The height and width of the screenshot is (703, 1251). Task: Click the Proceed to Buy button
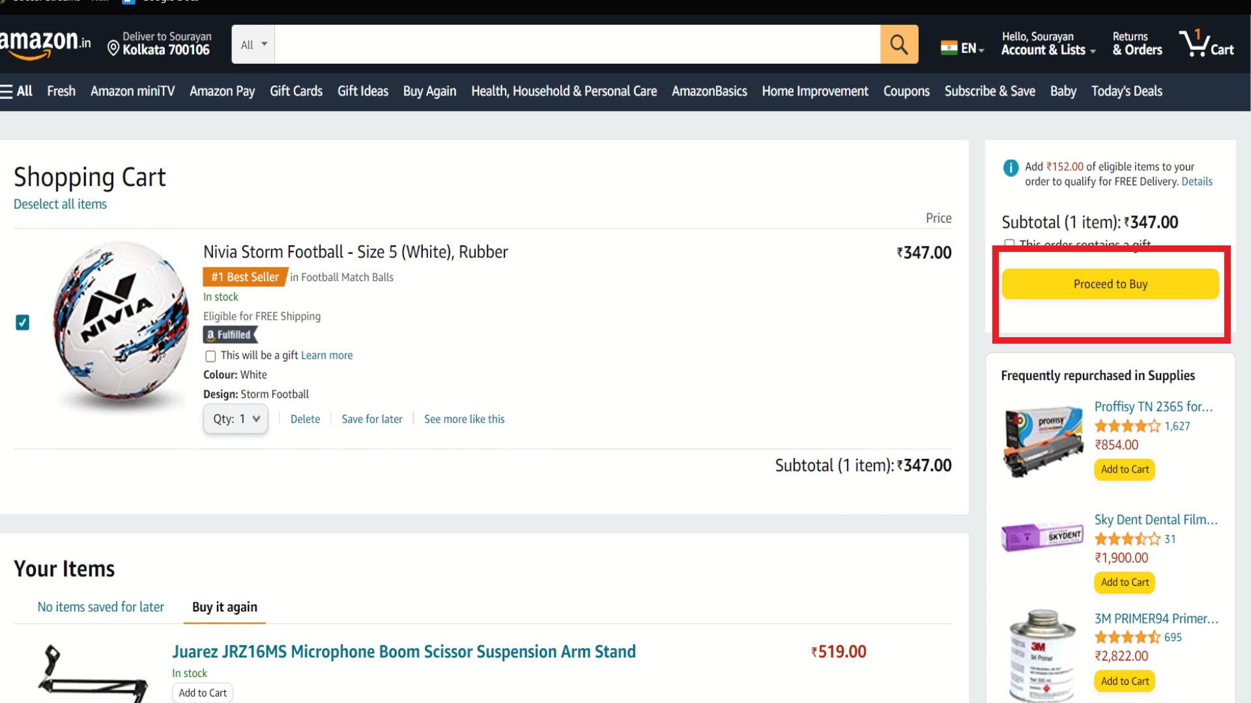(1110, 283)
